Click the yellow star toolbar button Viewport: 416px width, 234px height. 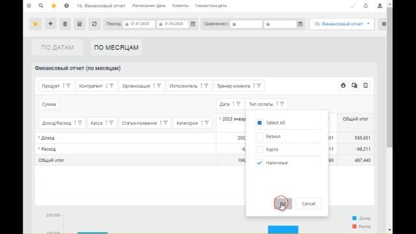tap(35, 24)
